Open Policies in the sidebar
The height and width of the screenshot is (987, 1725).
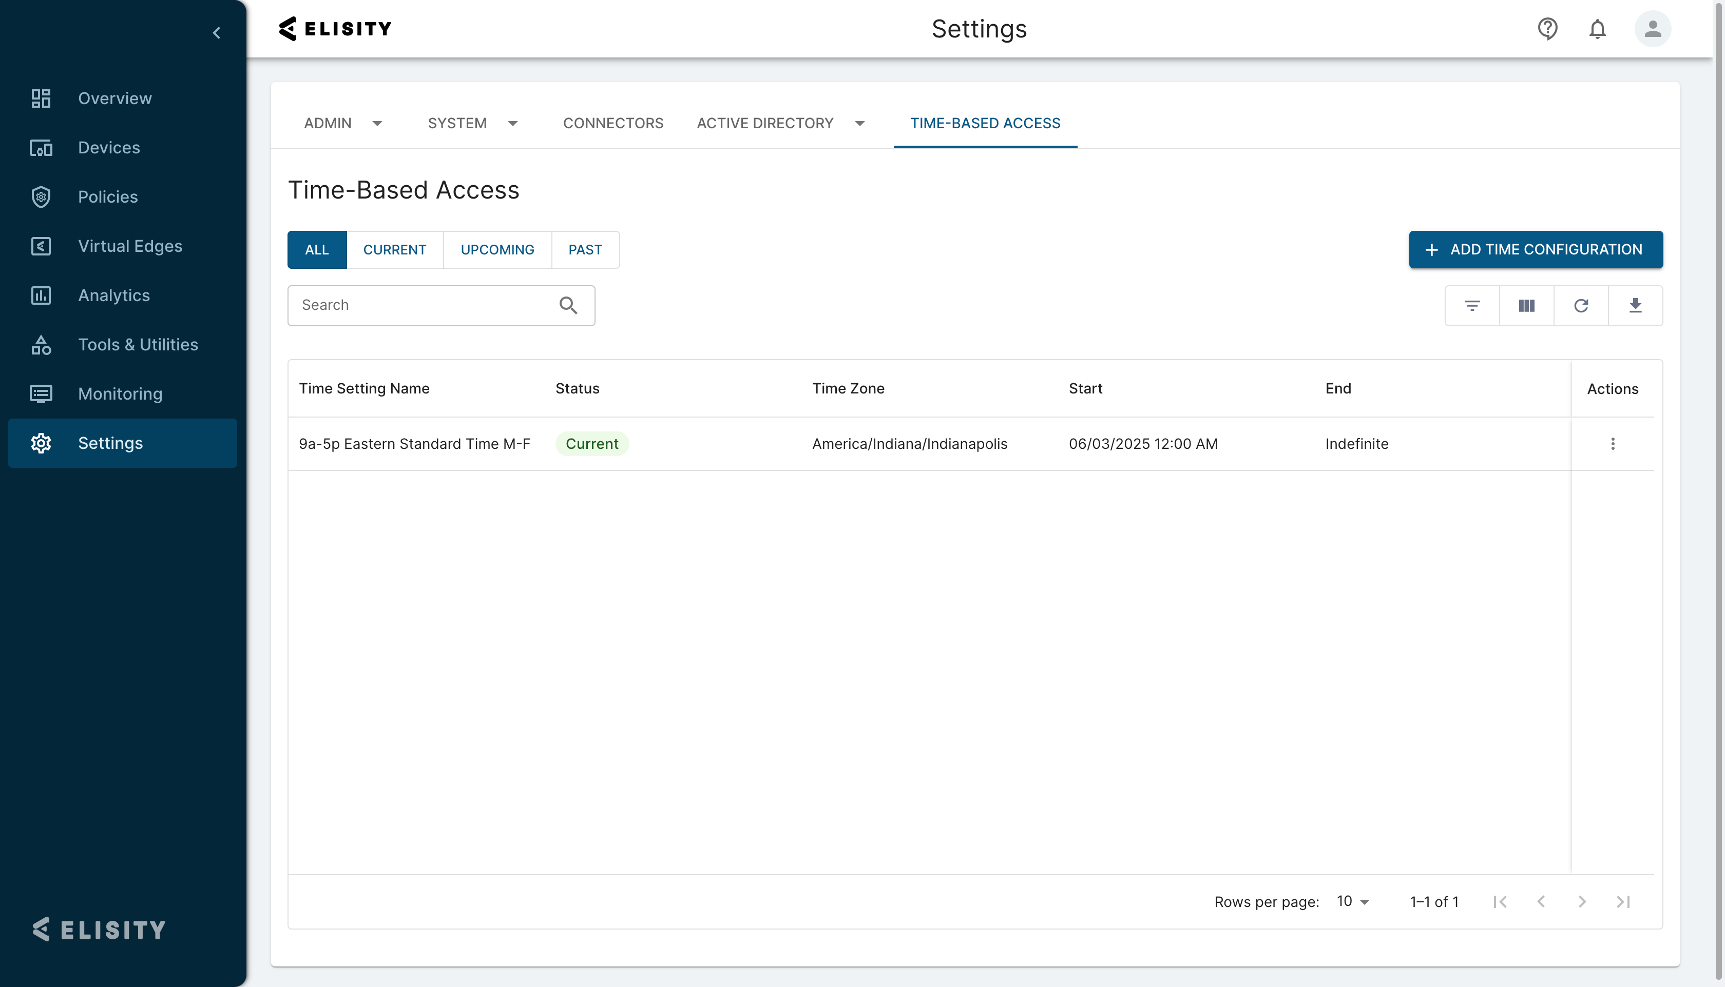click(x=108, y=196)
